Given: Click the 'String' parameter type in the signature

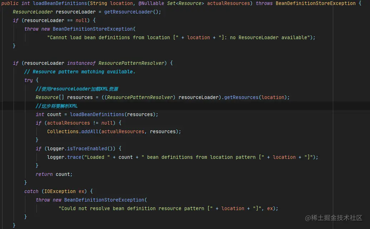Looking at the screenshot, I should (x=99, y=3).
